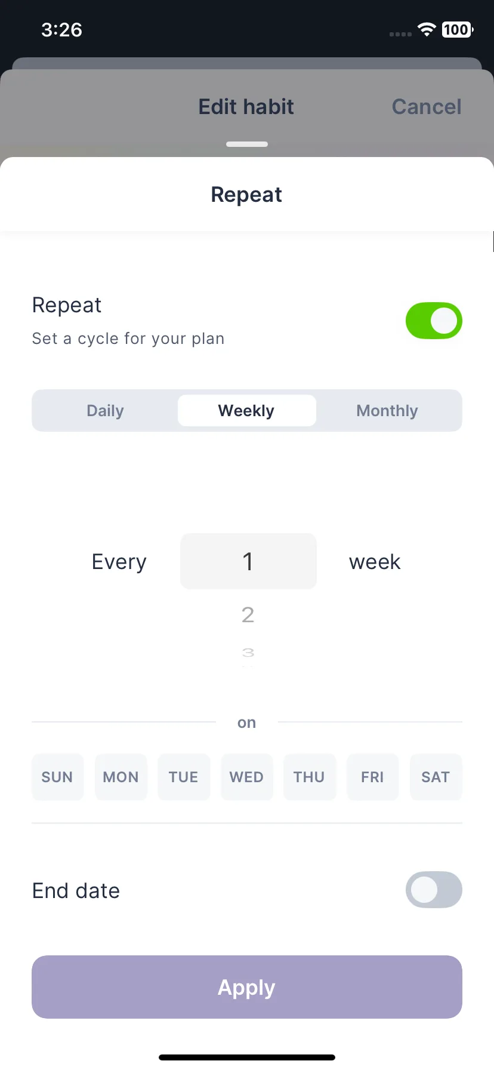Image resolution: width=494 pixels, height=1070 pixels.
Task: Tap the selected interval value 1
Action: 248,561
